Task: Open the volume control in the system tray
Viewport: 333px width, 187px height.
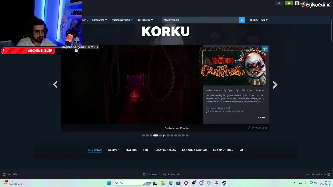Action: [x=316, y=183]
